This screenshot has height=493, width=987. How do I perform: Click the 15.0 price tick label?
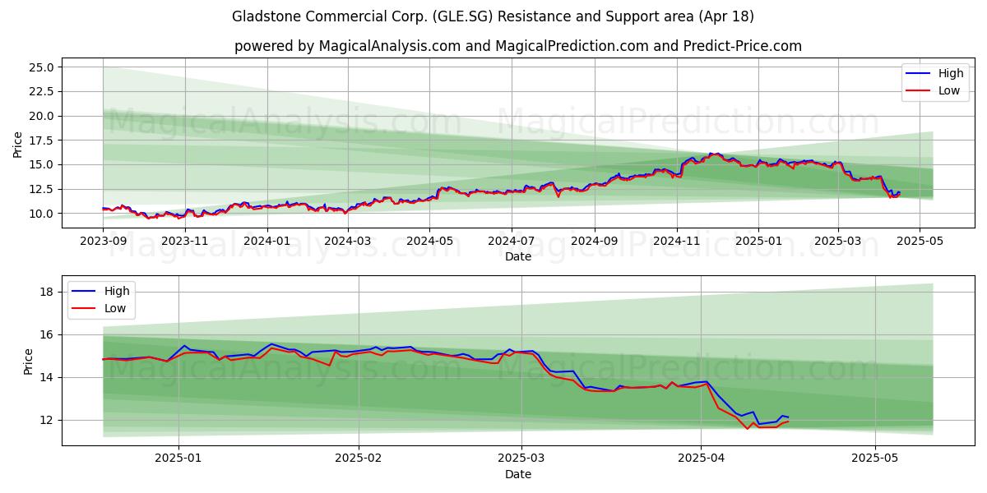coord(41,164)
